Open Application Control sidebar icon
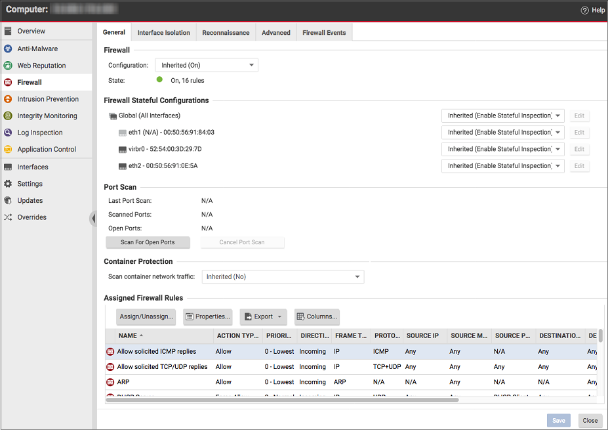608x430 pixels. pos(8,149)
